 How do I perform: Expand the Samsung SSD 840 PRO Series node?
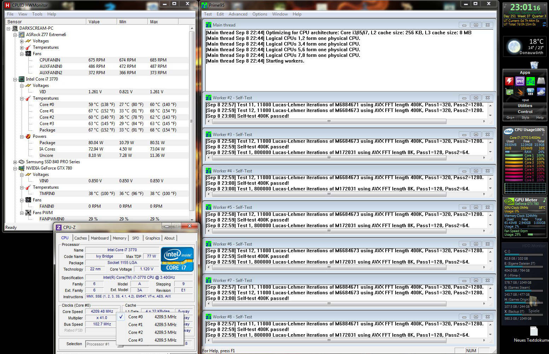(15, 162)
